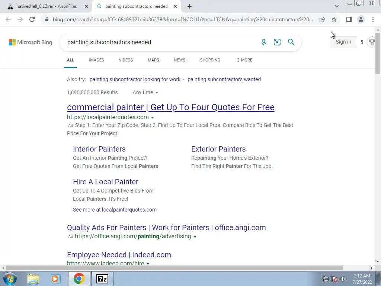Click the Chrome address bar URL

pyautogui.click(x=183, y=19)
